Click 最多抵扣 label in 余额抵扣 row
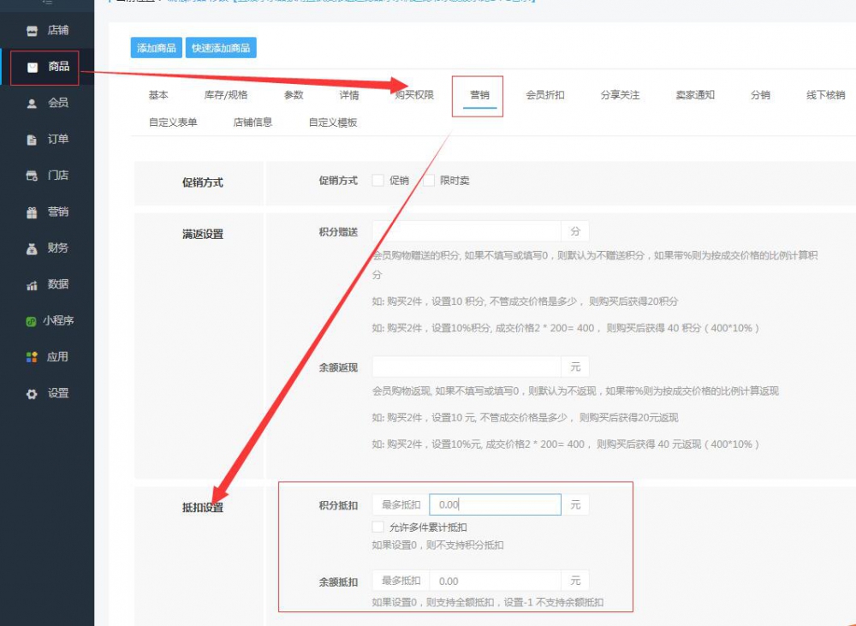Image resolution: width=856 pixels, height=626 pixels. click(401, 581)
